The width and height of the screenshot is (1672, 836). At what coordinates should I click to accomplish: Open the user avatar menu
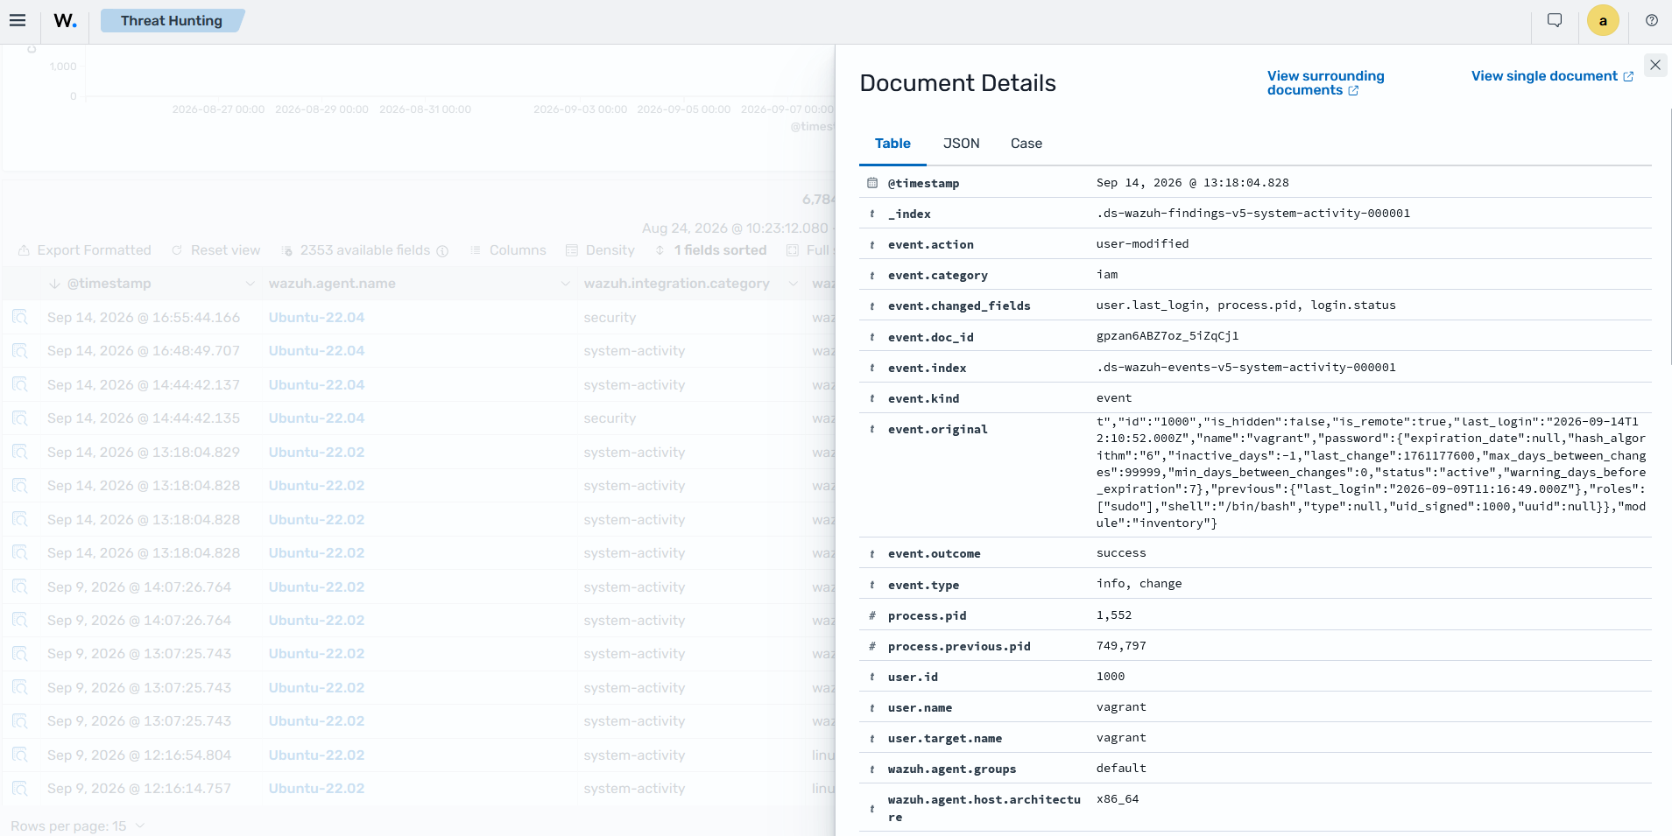pos(1603,20)
